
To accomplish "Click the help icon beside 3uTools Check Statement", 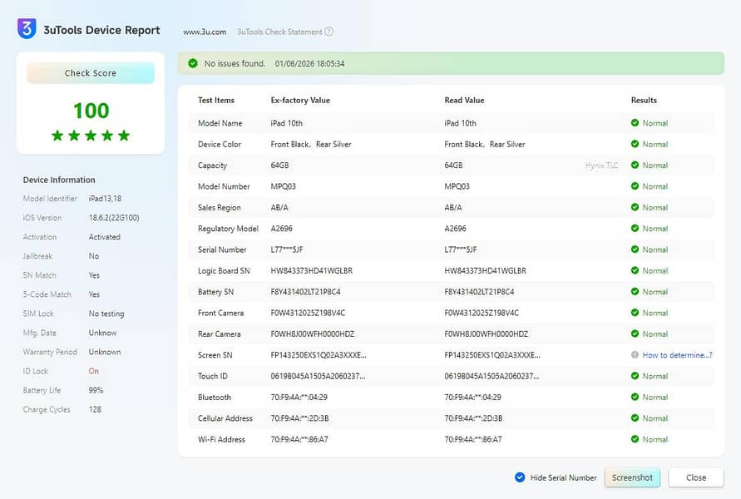I will [329, 32].
